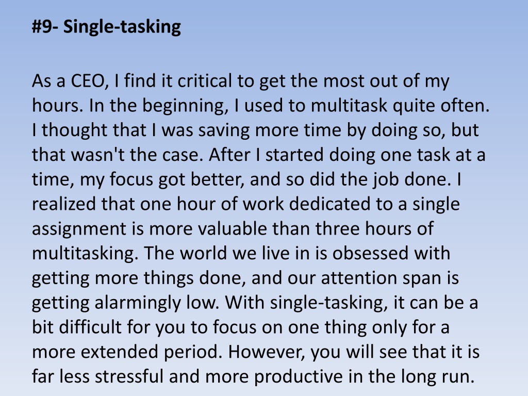Click the "#9- Single-tasking" heading
528x396 pixels.
[x=106, y=27]
